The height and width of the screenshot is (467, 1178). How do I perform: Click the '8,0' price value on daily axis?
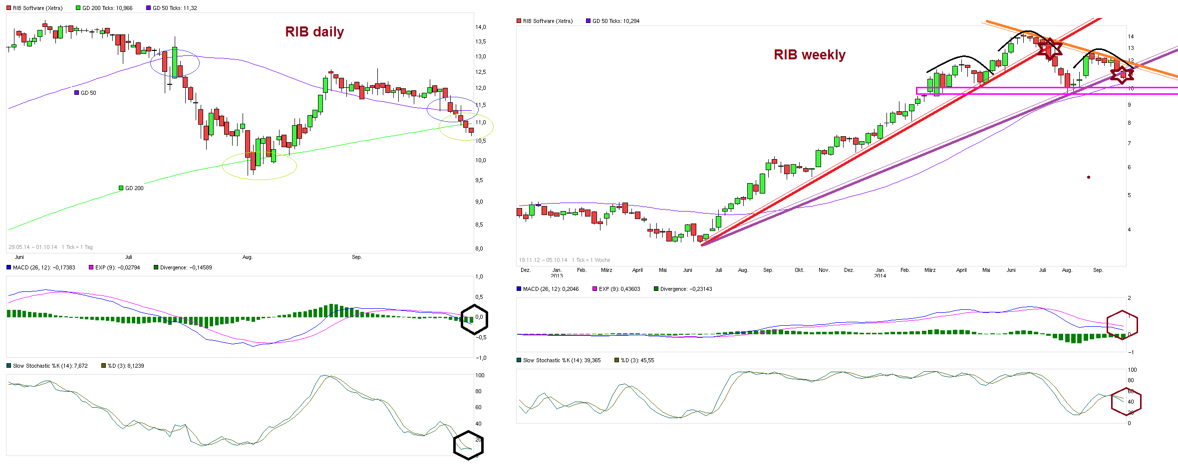pos(479,248)
